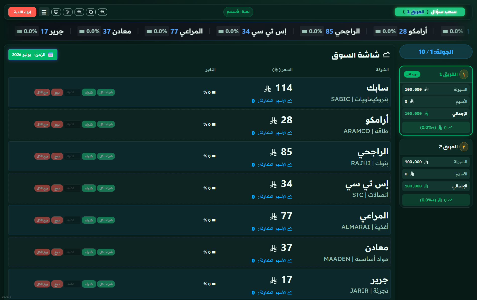Click the quantity field in ARAMCO row
Image resolution: width=477 pixels, height=300 pixels.
pyautogui.click(x=72, y=124)
